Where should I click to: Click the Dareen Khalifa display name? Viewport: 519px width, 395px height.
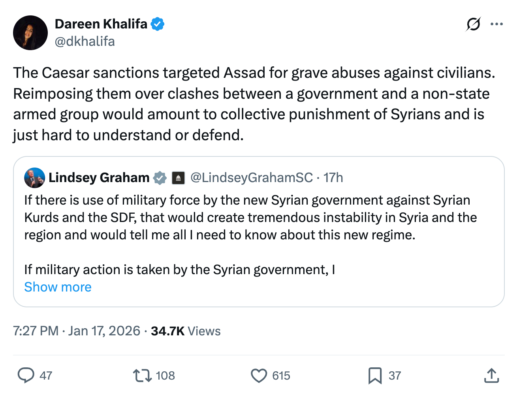tap(101, 24)
